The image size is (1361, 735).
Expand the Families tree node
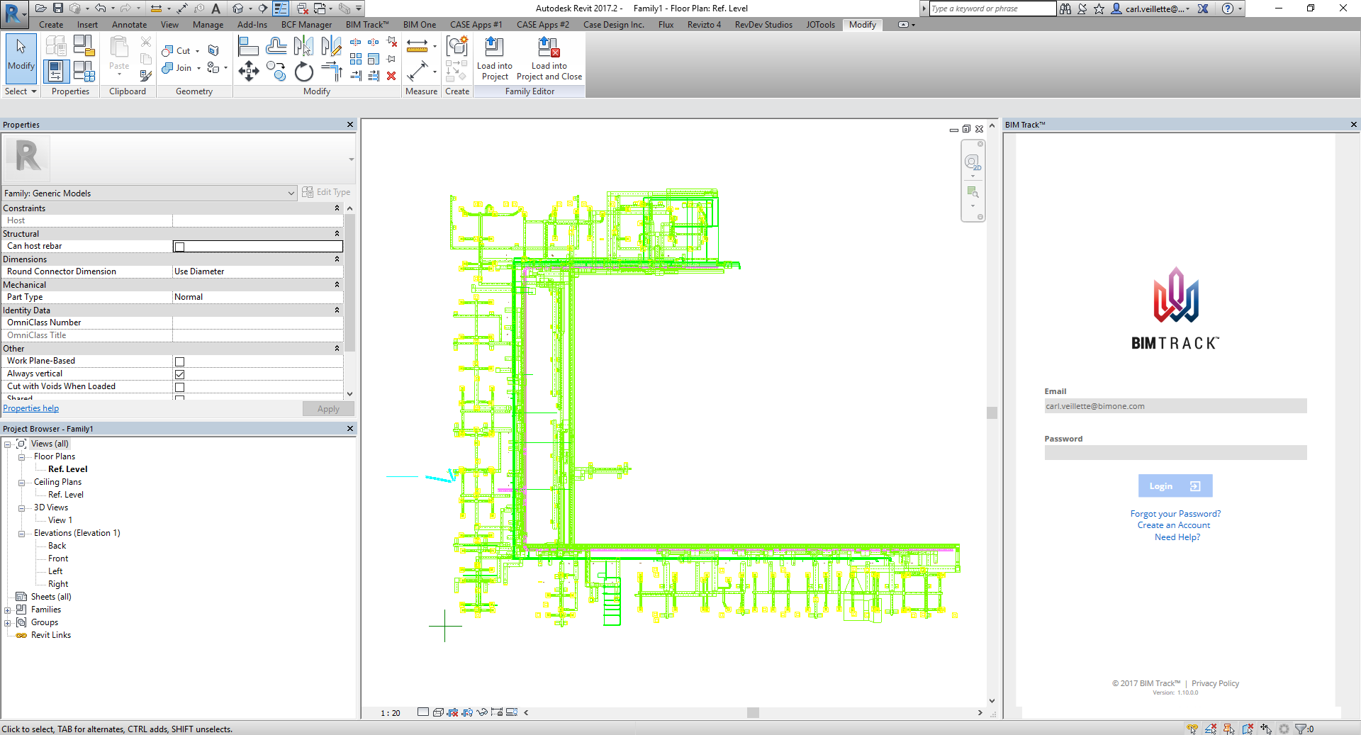8,610
